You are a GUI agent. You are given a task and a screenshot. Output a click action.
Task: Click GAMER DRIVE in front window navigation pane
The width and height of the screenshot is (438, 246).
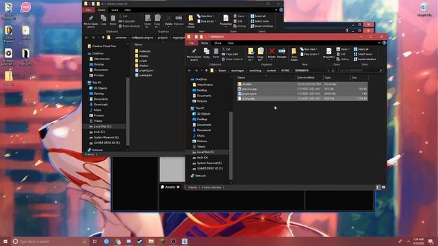tap(207, 169)
